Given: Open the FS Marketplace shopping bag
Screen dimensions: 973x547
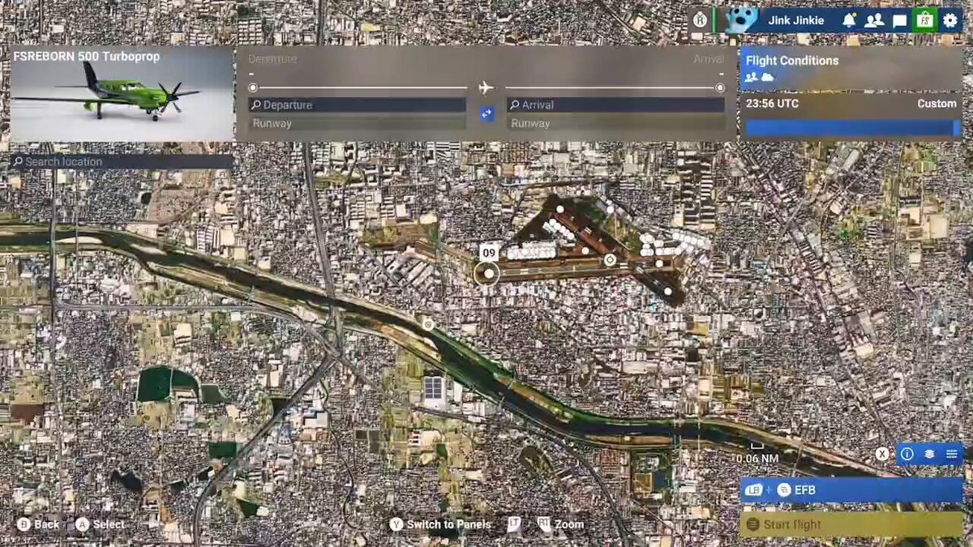Looking at the screenshot, I should pyautogui.click(x=924, y=20).
